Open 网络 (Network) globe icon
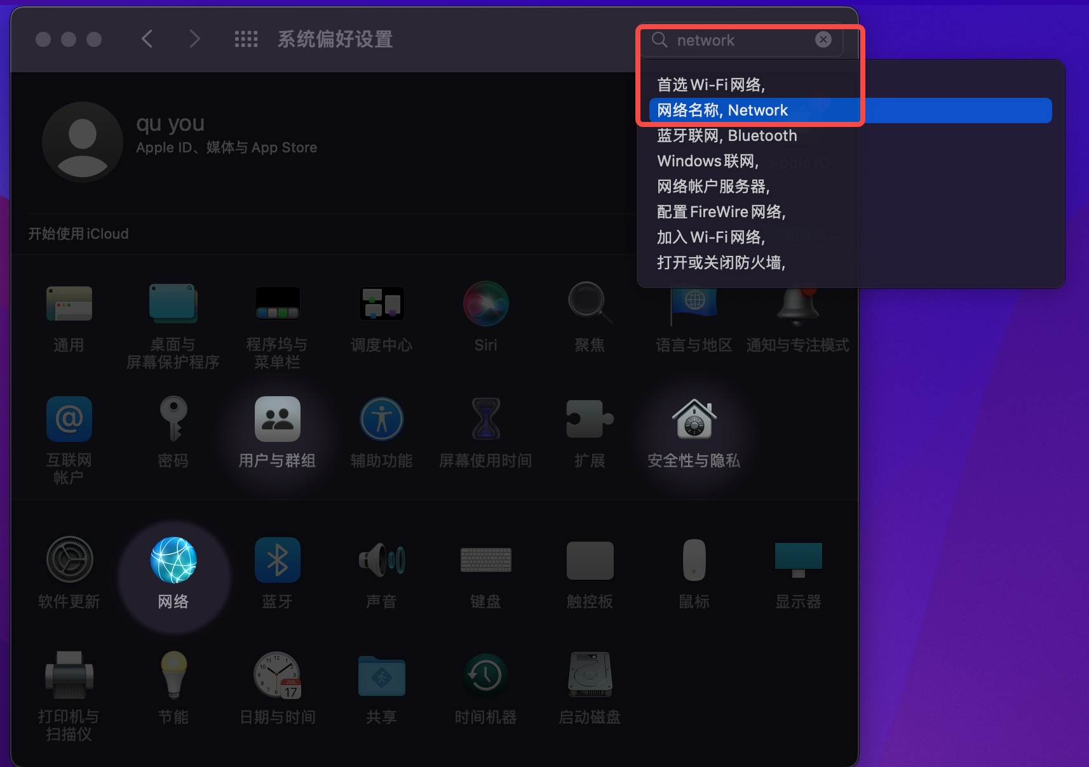The width and height of the screenshot is (1089, 767). coord(173,560)
